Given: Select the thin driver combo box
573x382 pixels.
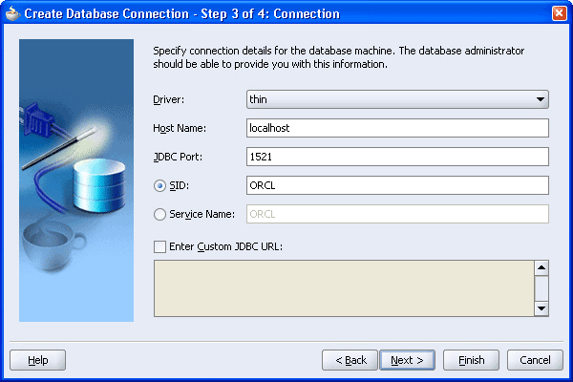Looking at the screenshot, I should (397, 99).
